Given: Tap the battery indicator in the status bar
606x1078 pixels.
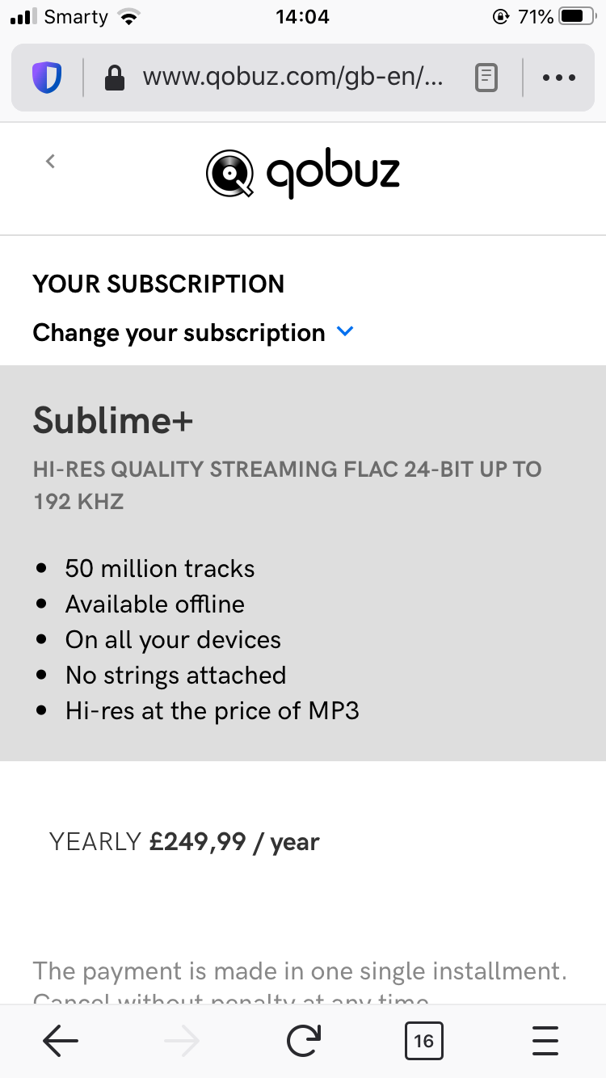Looking at the screenshot, I should click(x=577, y=17).
